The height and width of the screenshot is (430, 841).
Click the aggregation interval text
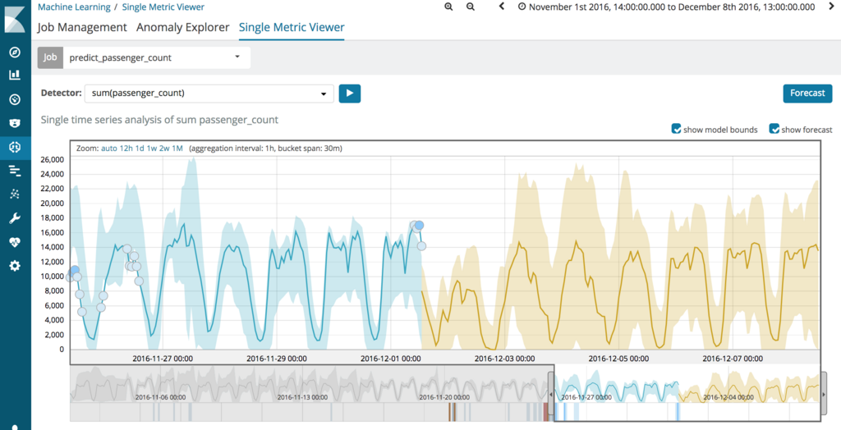click(265, 148)
